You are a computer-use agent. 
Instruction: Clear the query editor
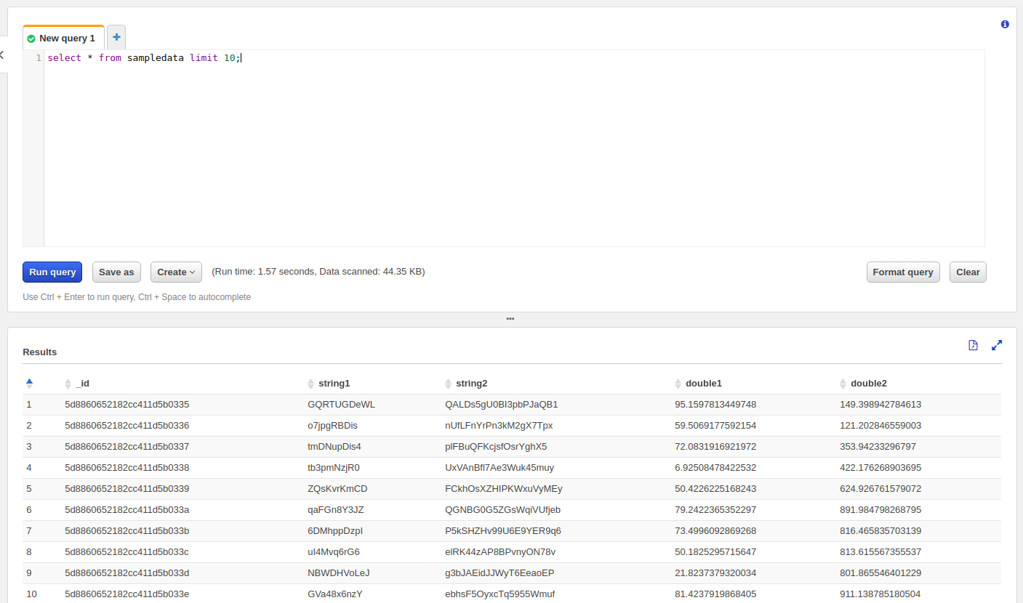pyautogui.click(x=968, y=272)
